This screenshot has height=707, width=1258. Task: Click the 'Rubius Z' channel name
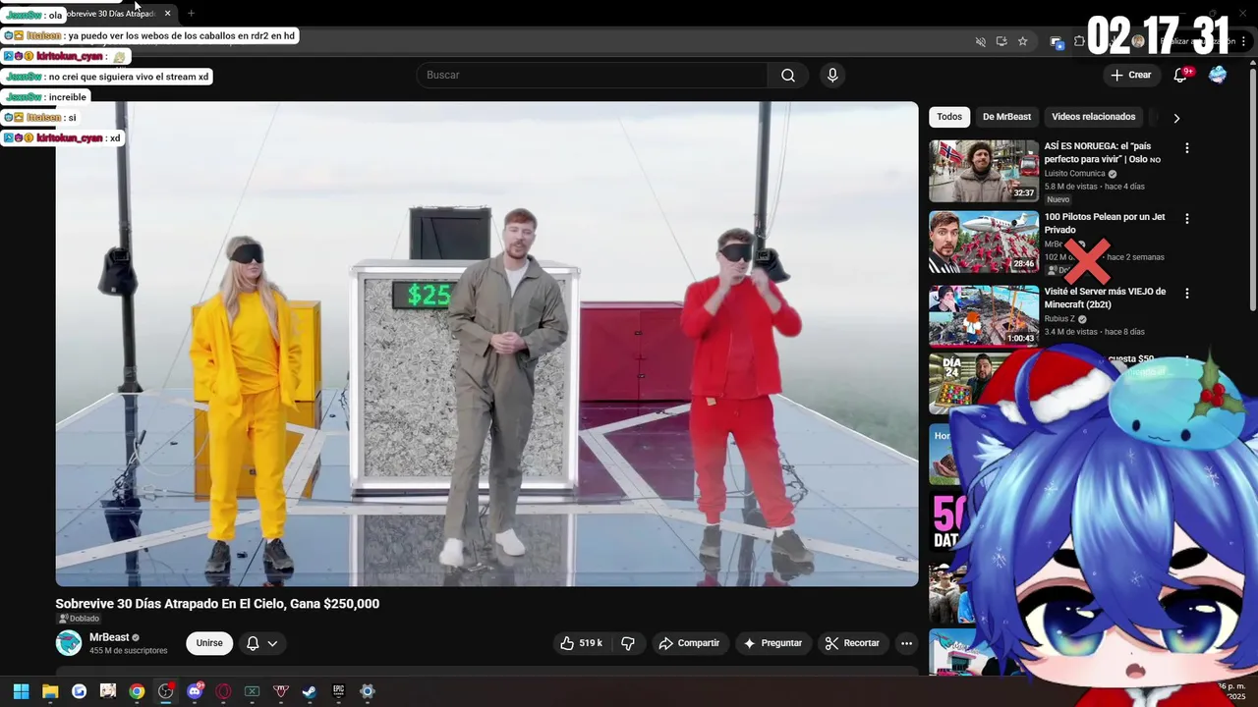point(1060,319)
